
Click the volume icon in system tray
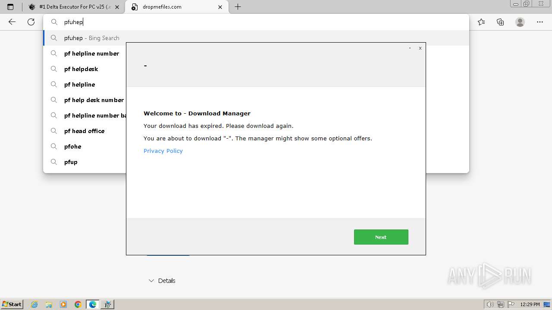(490, 304)
